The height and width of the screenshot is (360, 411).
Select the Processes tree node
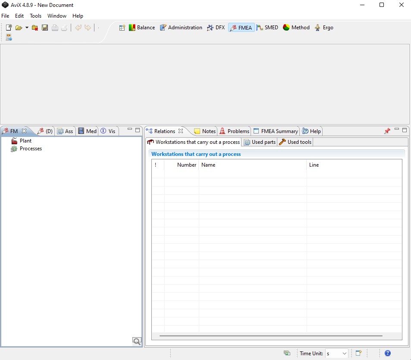point(31,149)
